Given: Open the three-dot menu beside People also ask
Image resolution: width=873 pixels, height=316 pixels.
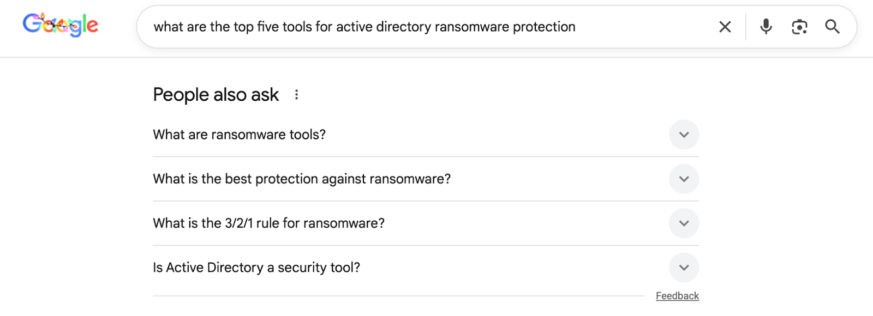Looking at the screenshot, I should (296, 95).
